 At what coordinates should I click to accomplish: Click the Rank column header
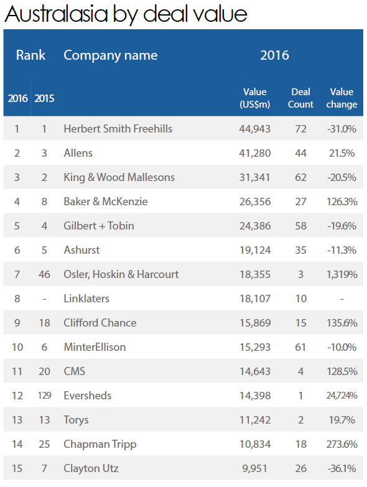(x=30, y=55)
